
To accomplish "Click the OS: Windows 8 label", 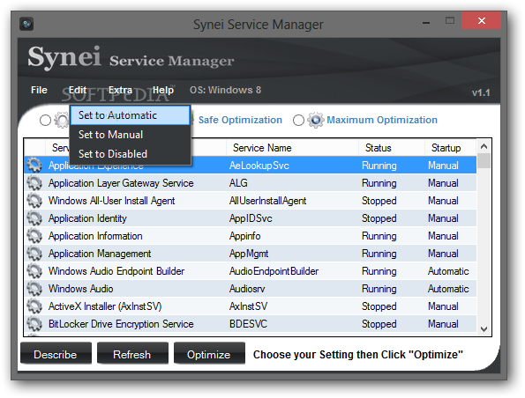I will pos(225,90).
